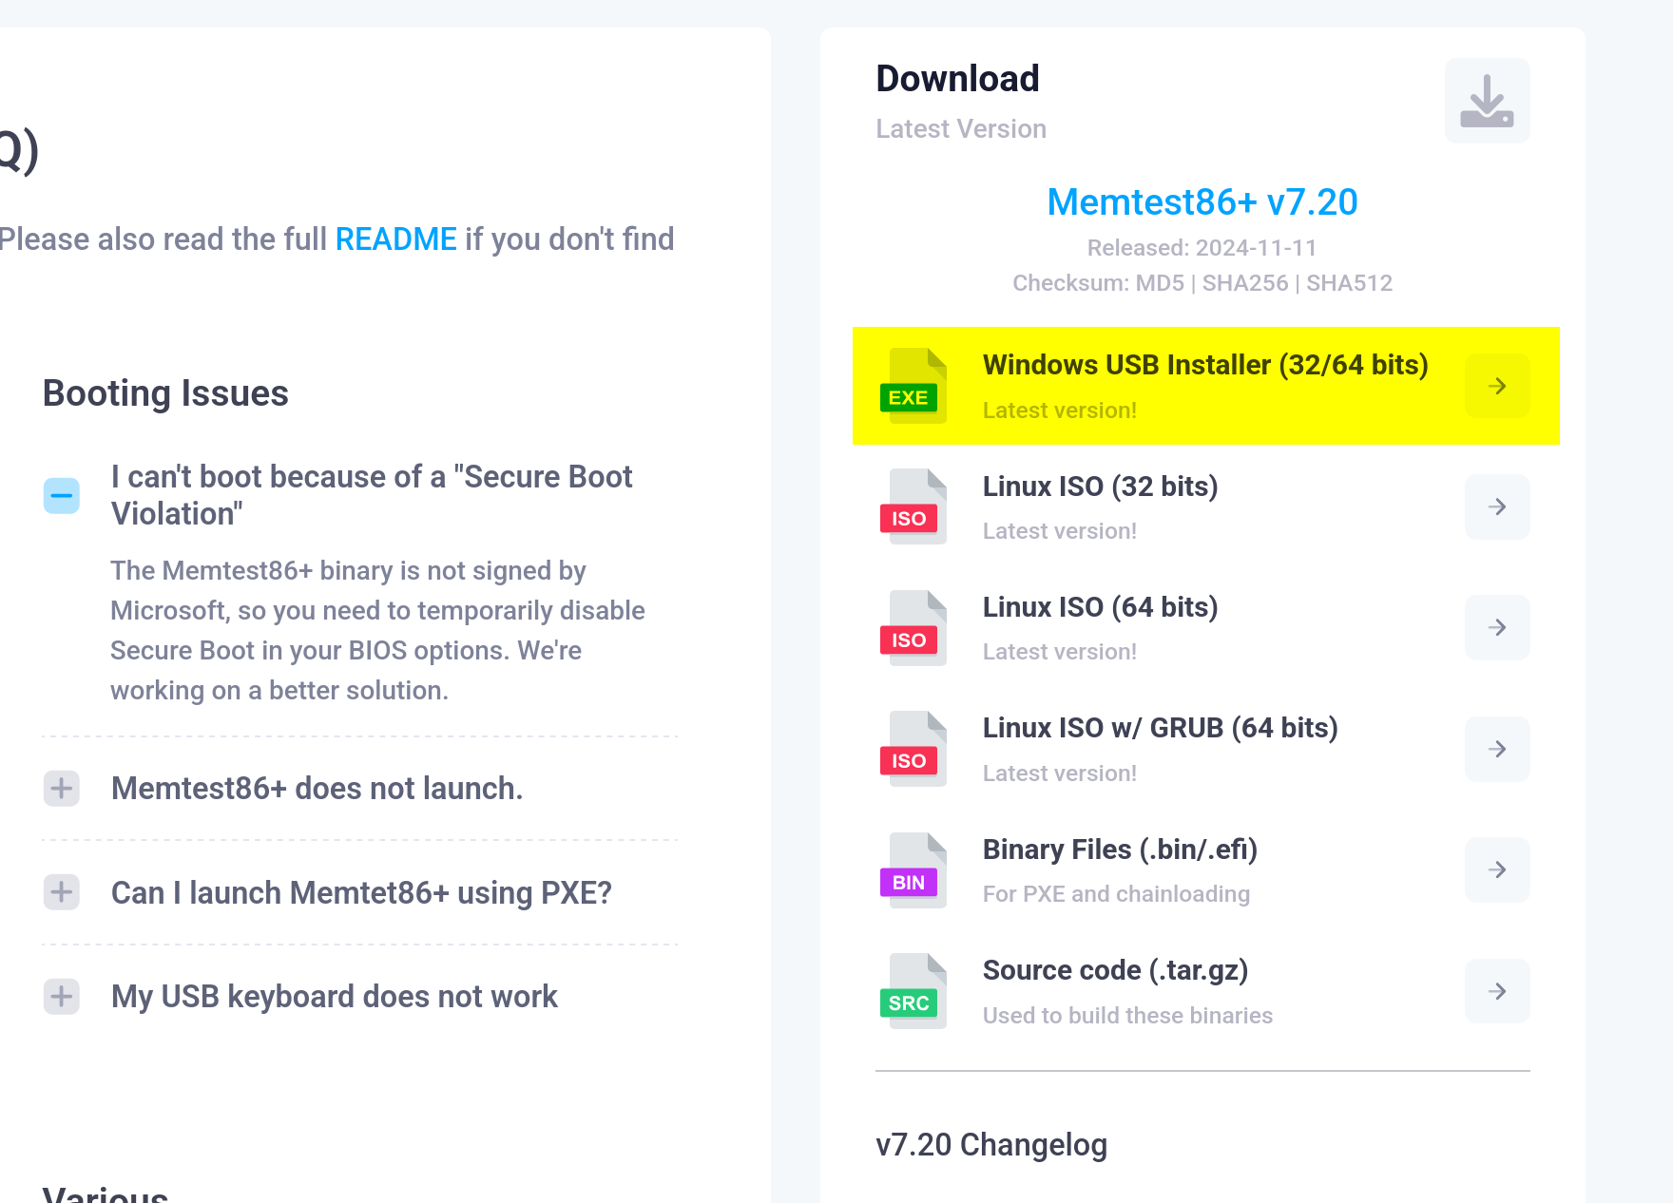Open the README link
The image size is (1673, 1203).
point(395,239)
